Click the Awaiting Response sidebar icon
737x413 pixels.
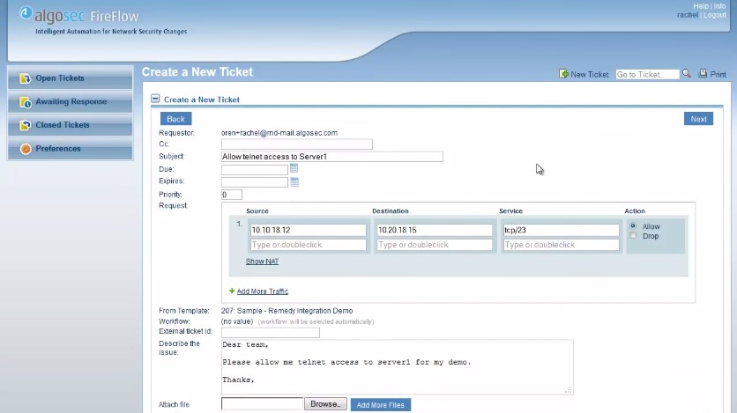click(x=26, y=102)
